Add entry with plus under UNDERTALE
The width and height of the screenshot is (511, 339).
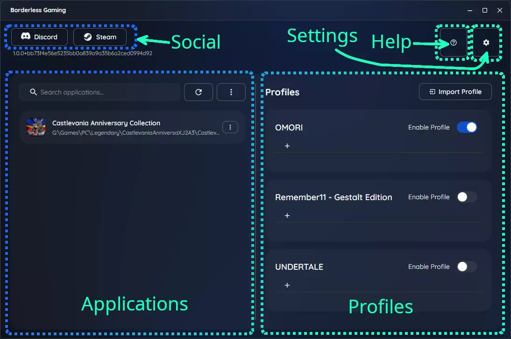(287, 285)
